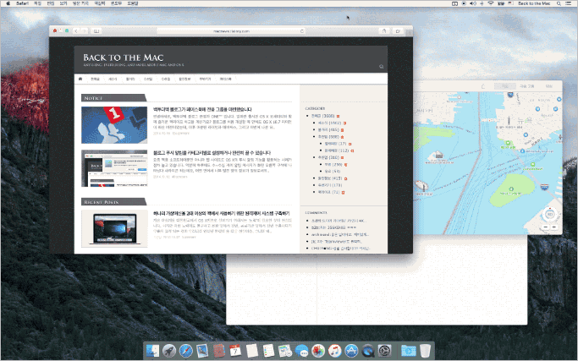Image resolution: width=578 pixels, height=361 pixels.
Task: Zoom out with Maps minus button
Action: point(546,227)
